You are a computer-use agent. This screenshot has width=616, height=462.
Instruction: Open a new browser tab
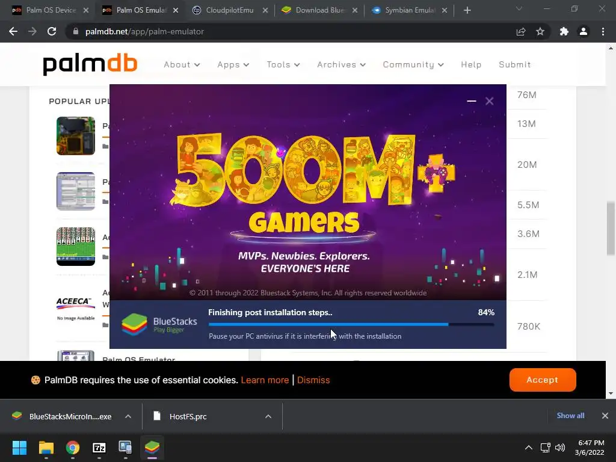pos(467,10)
